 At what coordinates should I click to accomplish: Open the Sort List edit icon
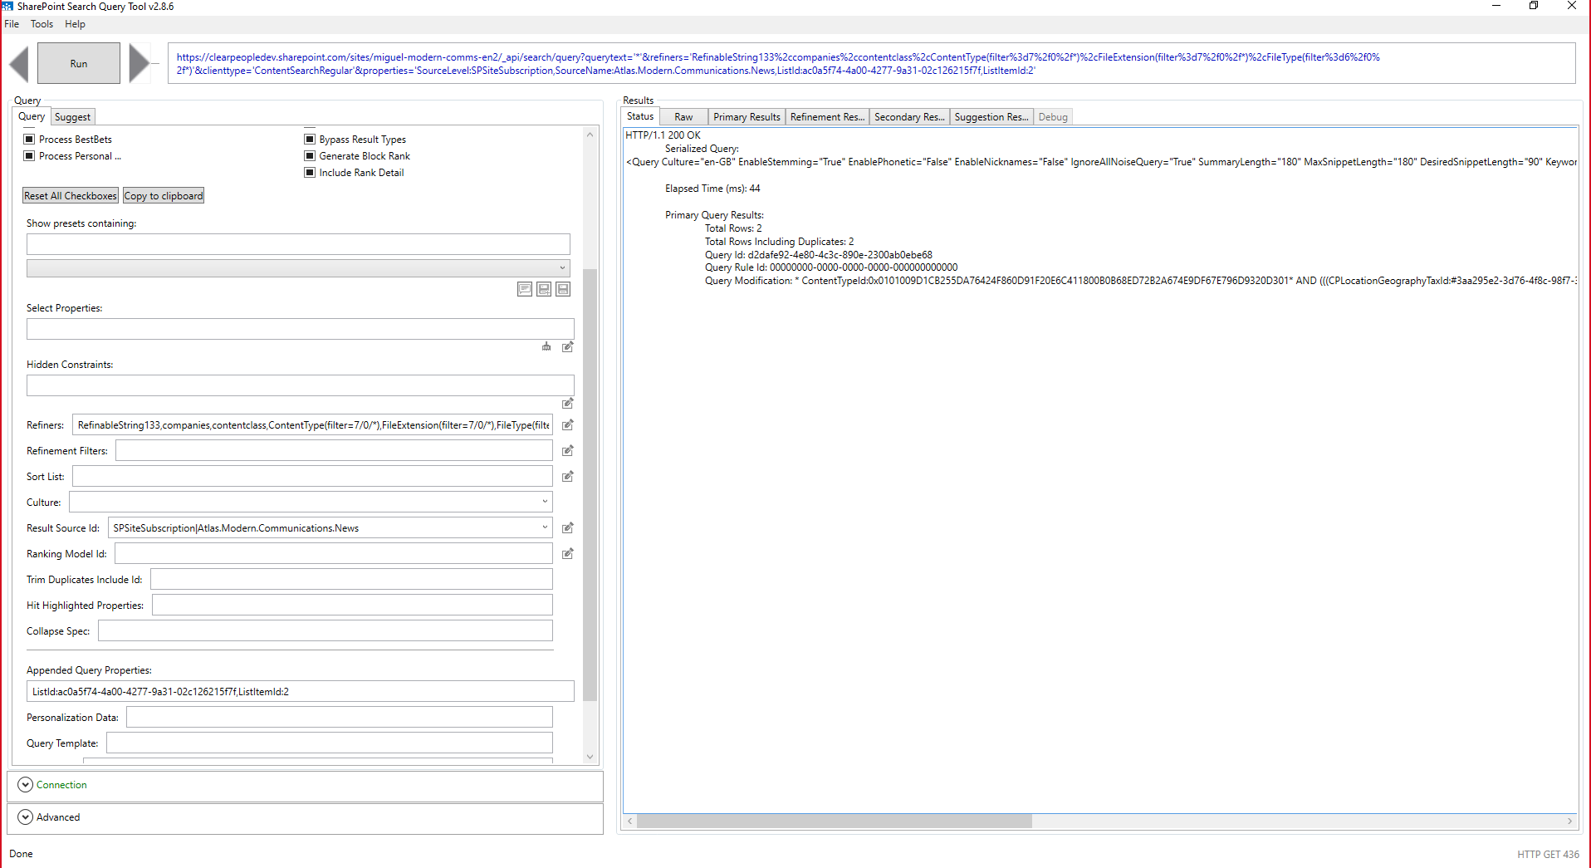click(x=568, y=476)
